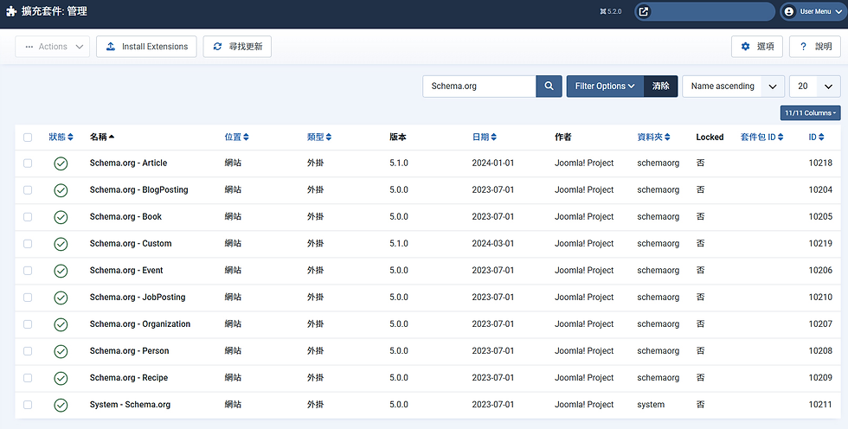Viewport: 848px width, 429px height.
Task: Check the Schema.org - Organization row checkbox
Action: click(28, 324)
